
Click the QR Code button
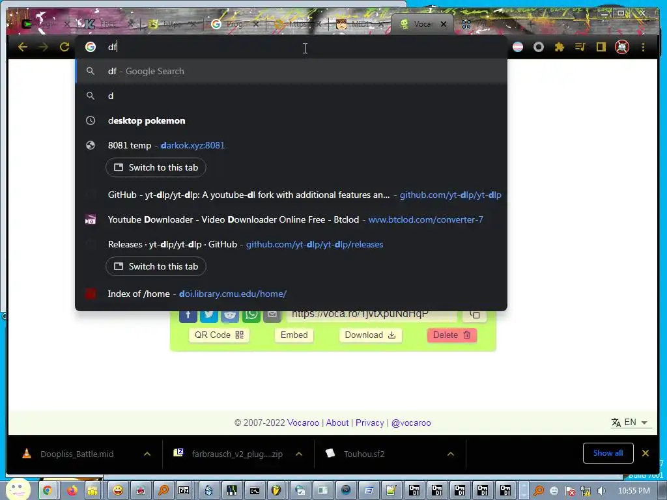click(219, 335)
